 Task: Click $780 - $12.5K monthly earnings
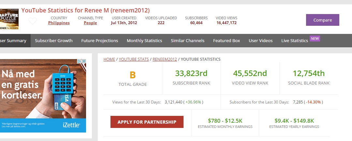[225, 121]
